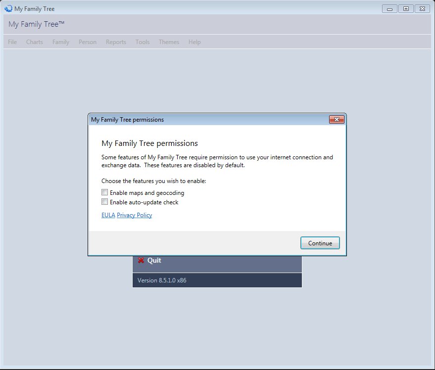Viewport: 435px width, 370px height.
Task: Close the permissions dialog
Action: pyautogui.click(x=338, y=119)
